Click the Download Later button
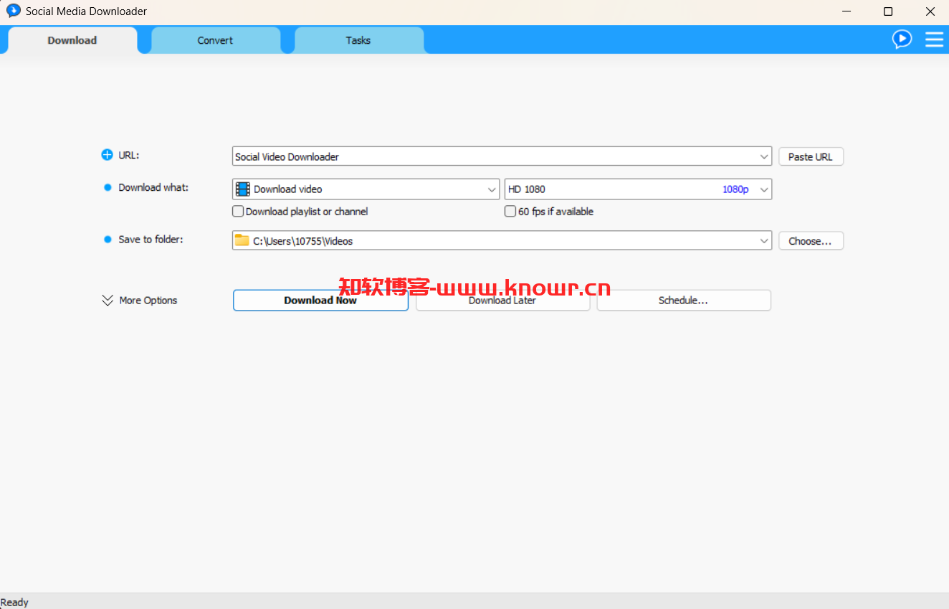949x609 pixels. click(502, 301)
